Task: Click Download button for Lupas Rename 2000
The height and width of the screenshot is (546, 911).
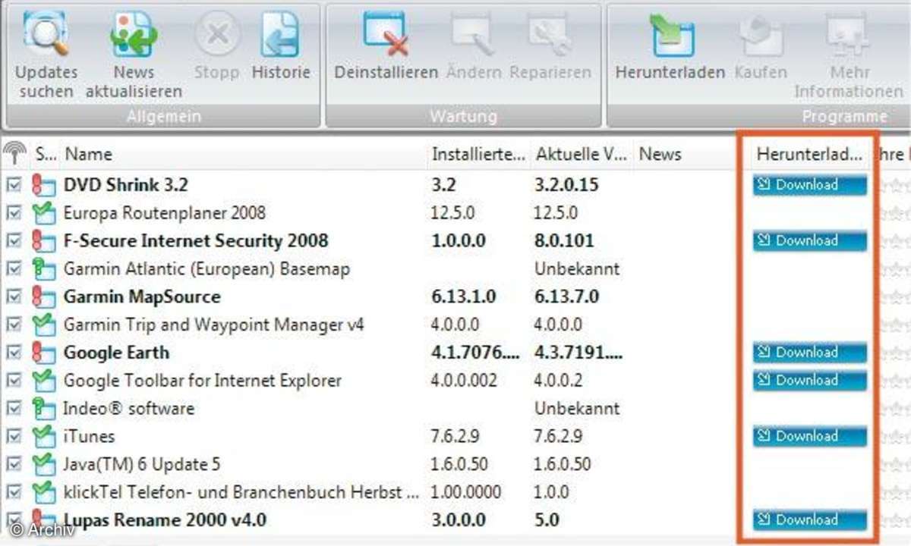Action: tap(809, 520)
